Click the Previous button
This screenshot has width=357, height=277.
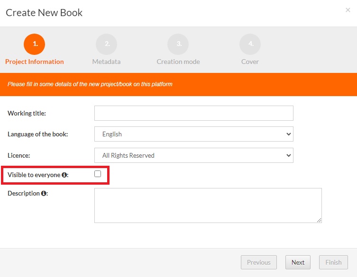pos(258,262)
